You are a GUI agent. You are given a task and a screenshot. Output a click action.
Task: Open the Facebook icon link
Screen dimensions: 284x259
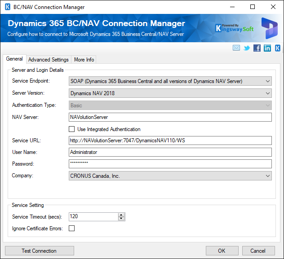tap(257, 48)
